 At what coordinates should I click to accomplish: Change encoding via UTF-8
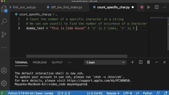[x=128, y=93]
